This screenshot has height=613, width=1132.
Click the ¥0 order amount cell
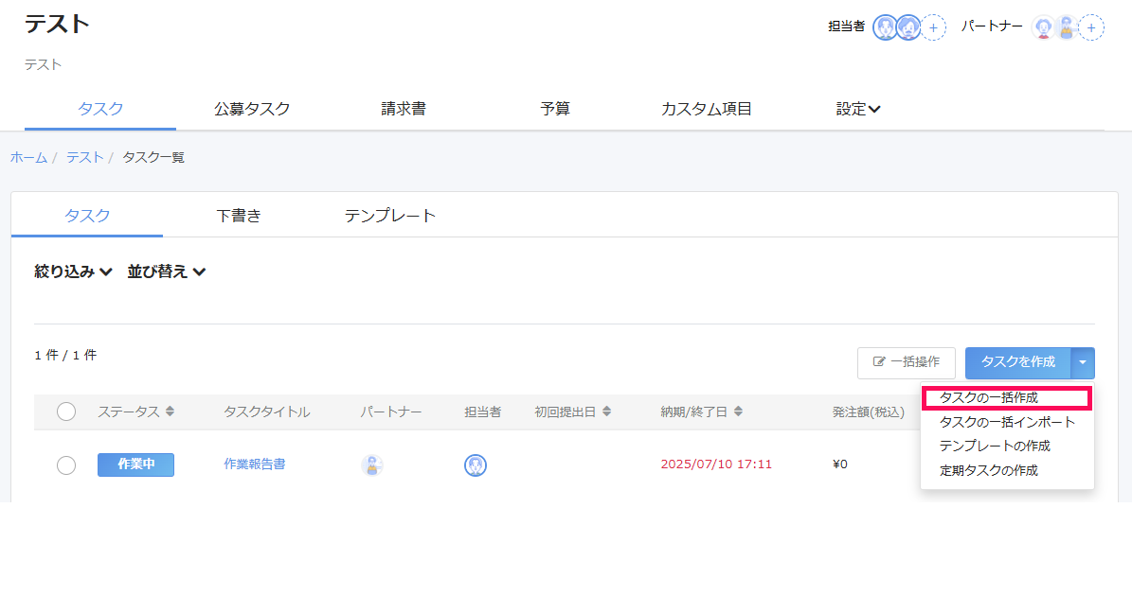839,464
